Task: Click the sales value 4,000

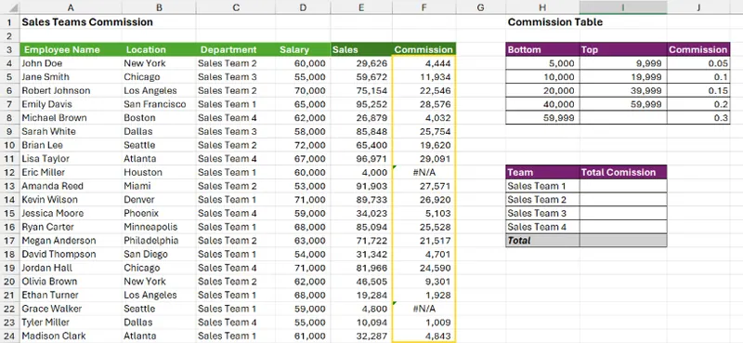Action: [x=361, y=172]
